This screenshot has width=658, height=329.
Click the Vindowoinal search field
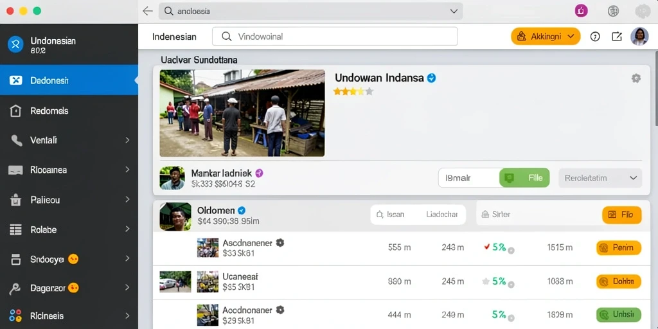335,37
